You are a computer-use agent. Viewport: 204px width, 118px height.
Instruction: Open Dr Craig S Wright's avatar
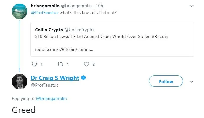(x=20, y=81)
